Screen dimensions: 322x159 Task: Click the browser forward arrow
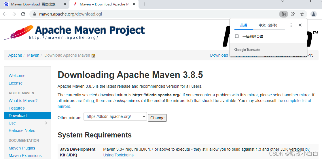point(14,14)
